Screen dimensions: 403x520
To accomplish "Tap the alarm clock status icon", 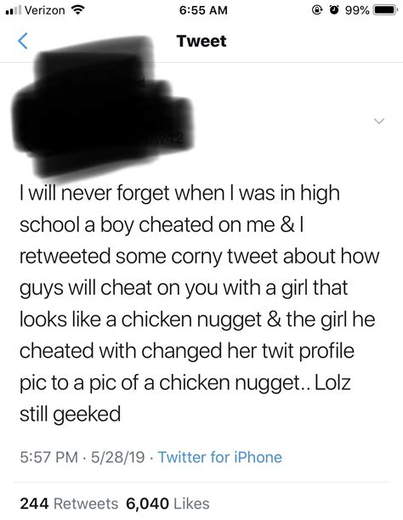I will (335, 10).
